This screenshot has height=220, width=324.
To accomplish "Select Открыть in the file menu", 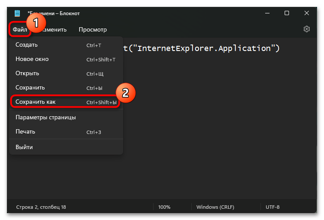I will pos(66,73).
